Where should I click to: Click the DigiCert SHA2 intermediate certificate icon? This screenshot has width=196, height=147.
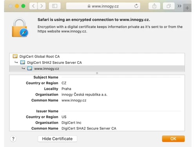coord(23,62)
